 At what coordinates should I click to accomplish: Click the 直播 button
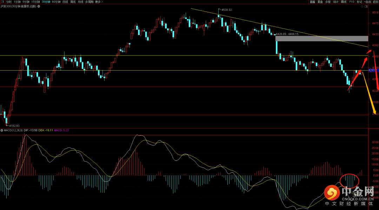(x=313, y=2)
